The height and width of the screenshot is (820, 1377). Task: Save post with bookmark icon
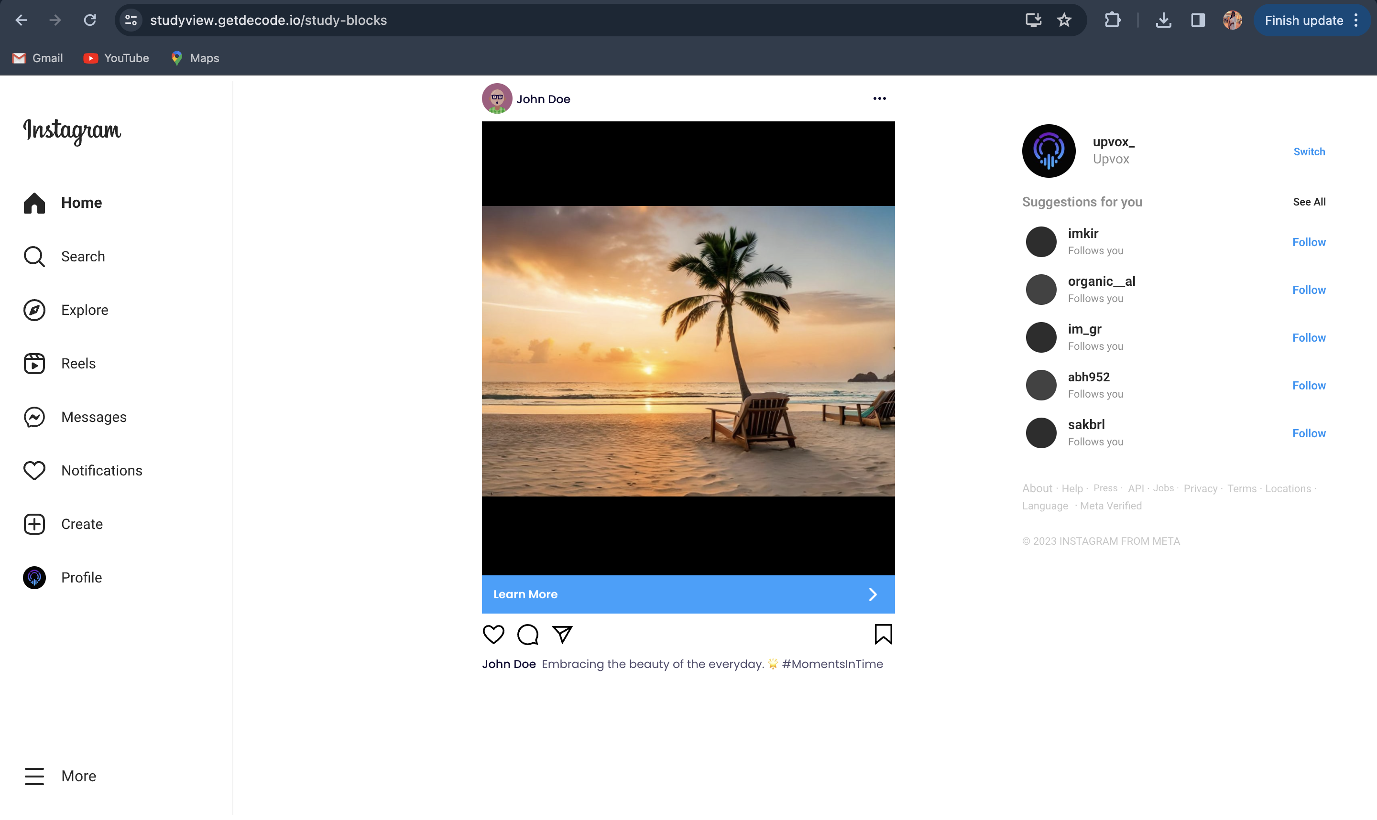[x=883, y=634]
